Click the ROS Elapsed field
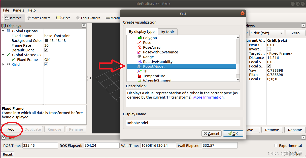Screen dimensions: 306x158 (x=102, y=145)
